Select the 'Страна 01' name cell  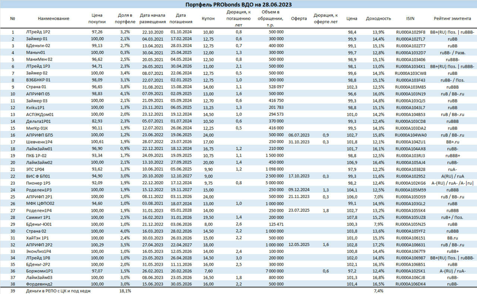pyautogui.click(x=36, y=87)
